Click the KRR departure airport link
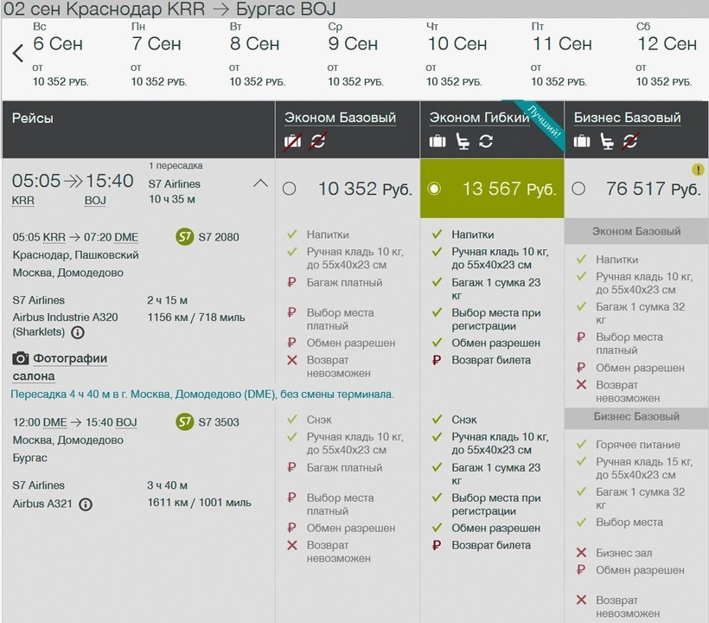709x623 pixels. point(23,200)
